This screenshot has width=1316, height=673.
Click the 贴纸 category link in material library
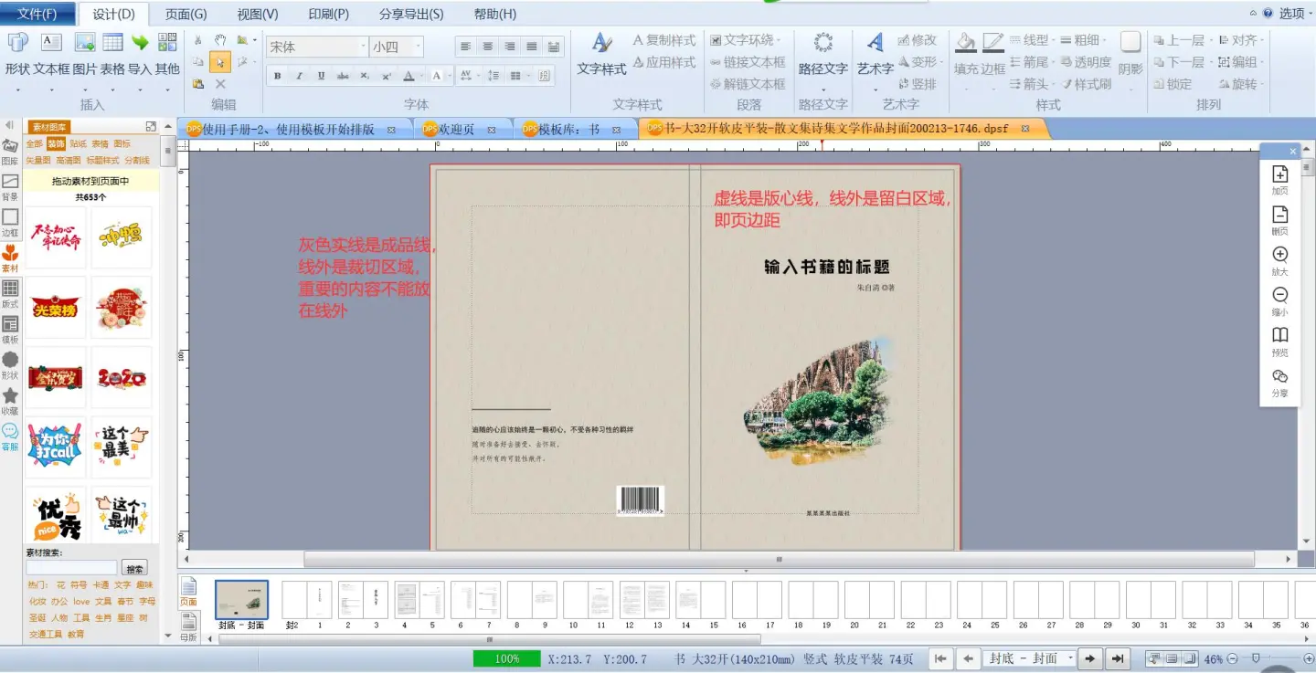pos(78,144)
